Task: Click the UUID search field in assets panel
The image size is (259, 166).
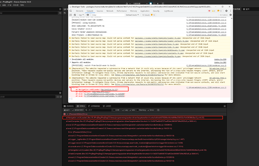Action: [x=27, y=97]
